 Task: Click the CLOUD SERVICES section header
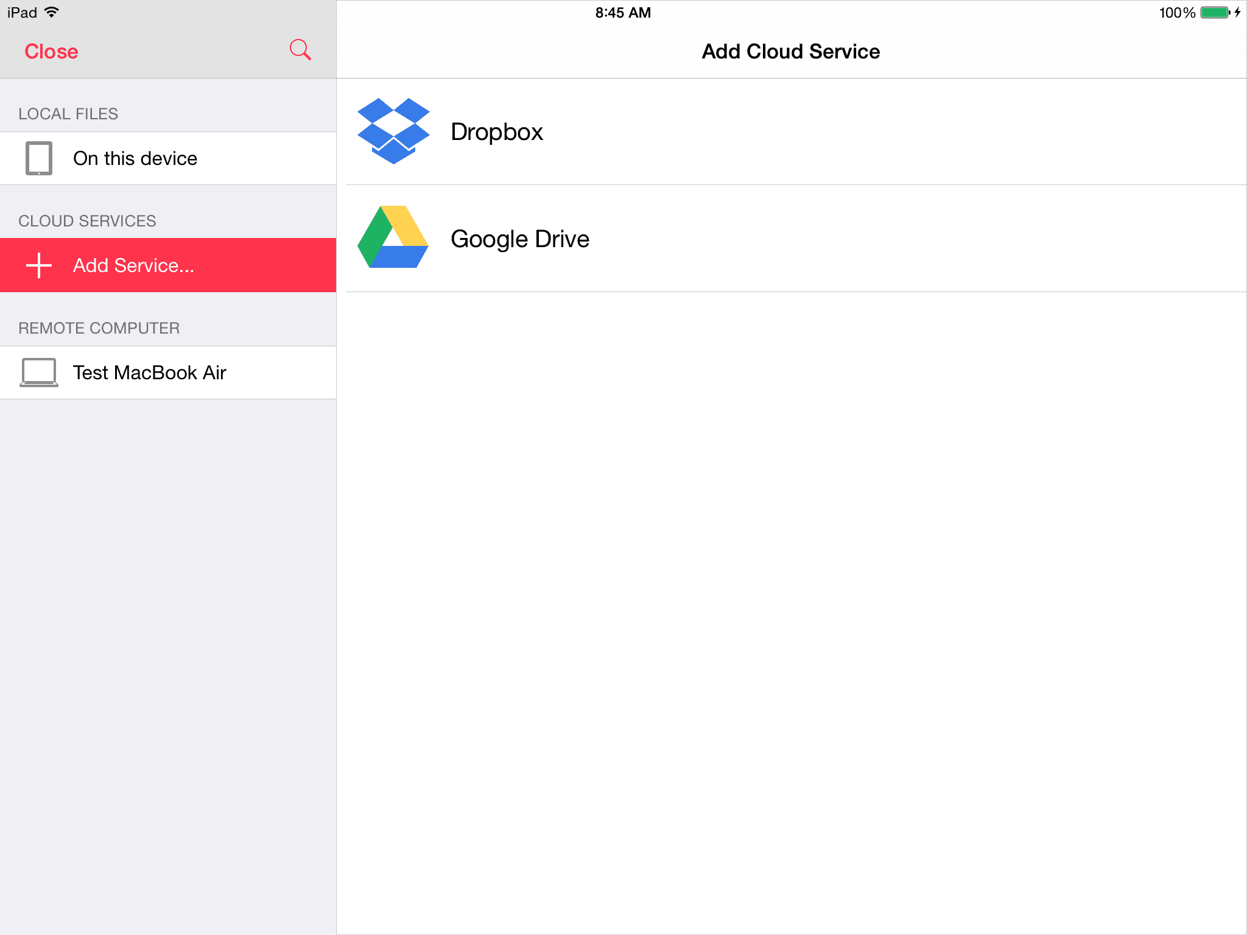[87, 221]
